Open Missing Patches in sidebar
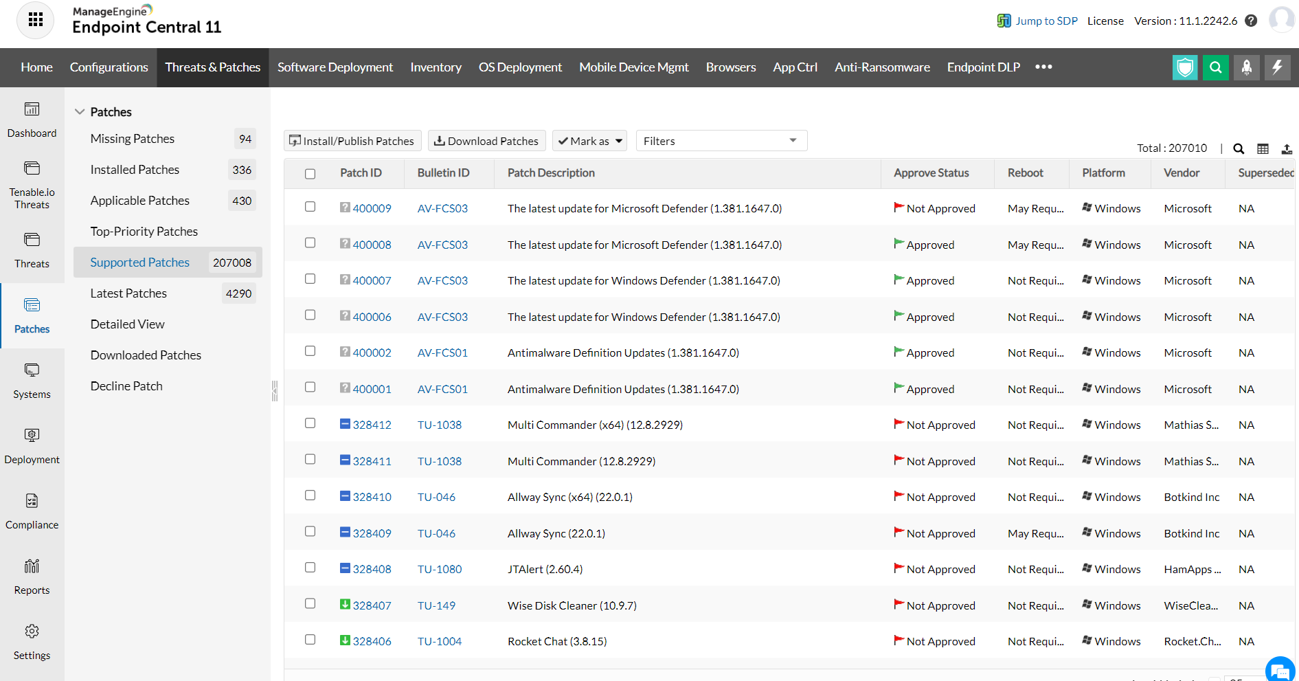Image resolution: width=1299 pixels, height=681 pixels. tap(133, 139)
